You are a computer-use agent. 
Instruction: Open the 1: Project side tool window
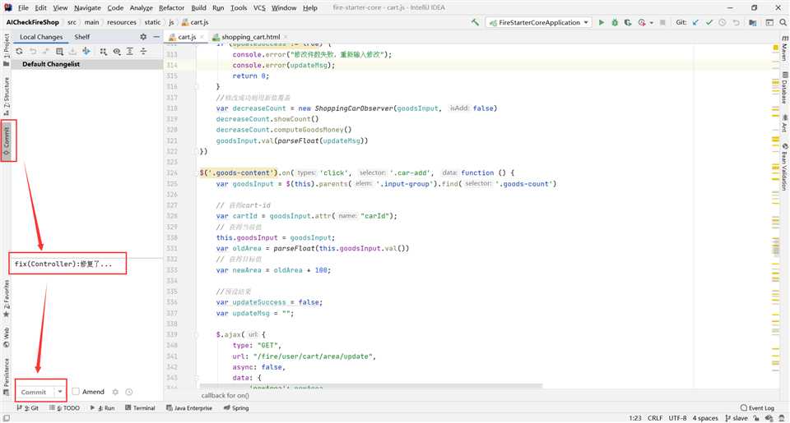[7, 49]
